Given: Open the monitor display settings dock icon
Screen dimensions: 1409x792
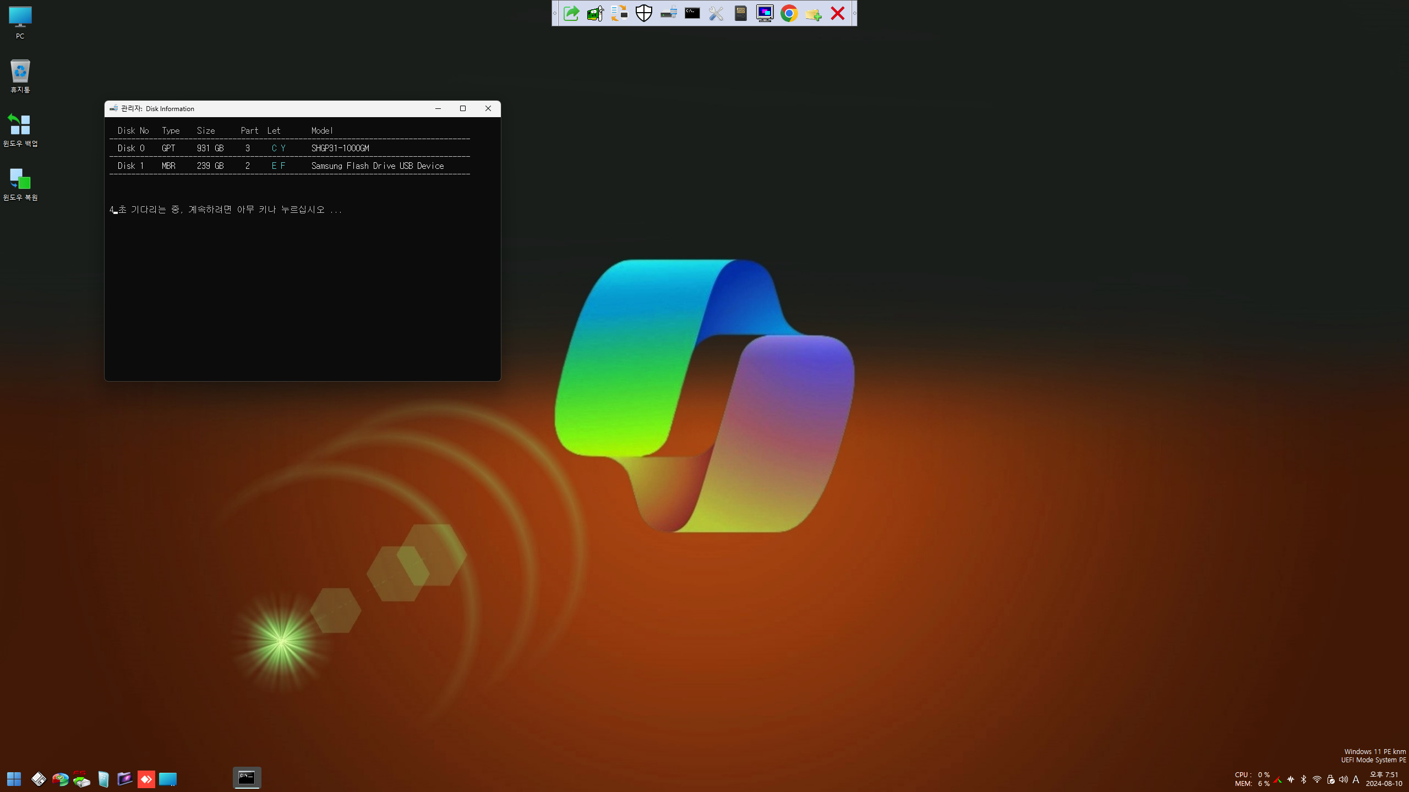Looking at the screenshot, I should 764,13.
